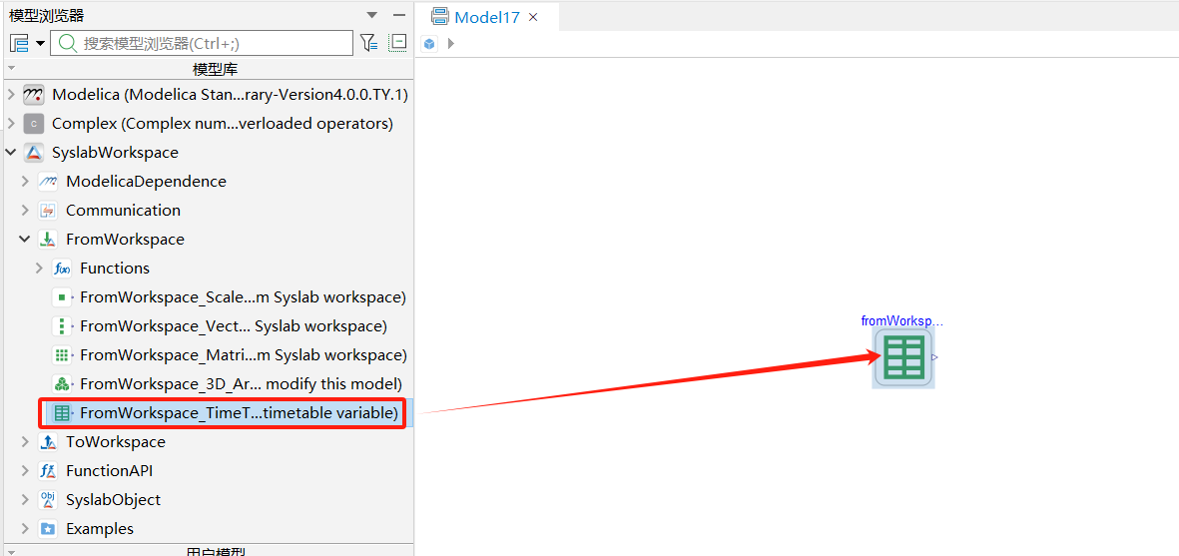Viewport: 1179px width, 556px height.
Task: Open the model browser panel options arrow
Action: [x=371, y=15]
